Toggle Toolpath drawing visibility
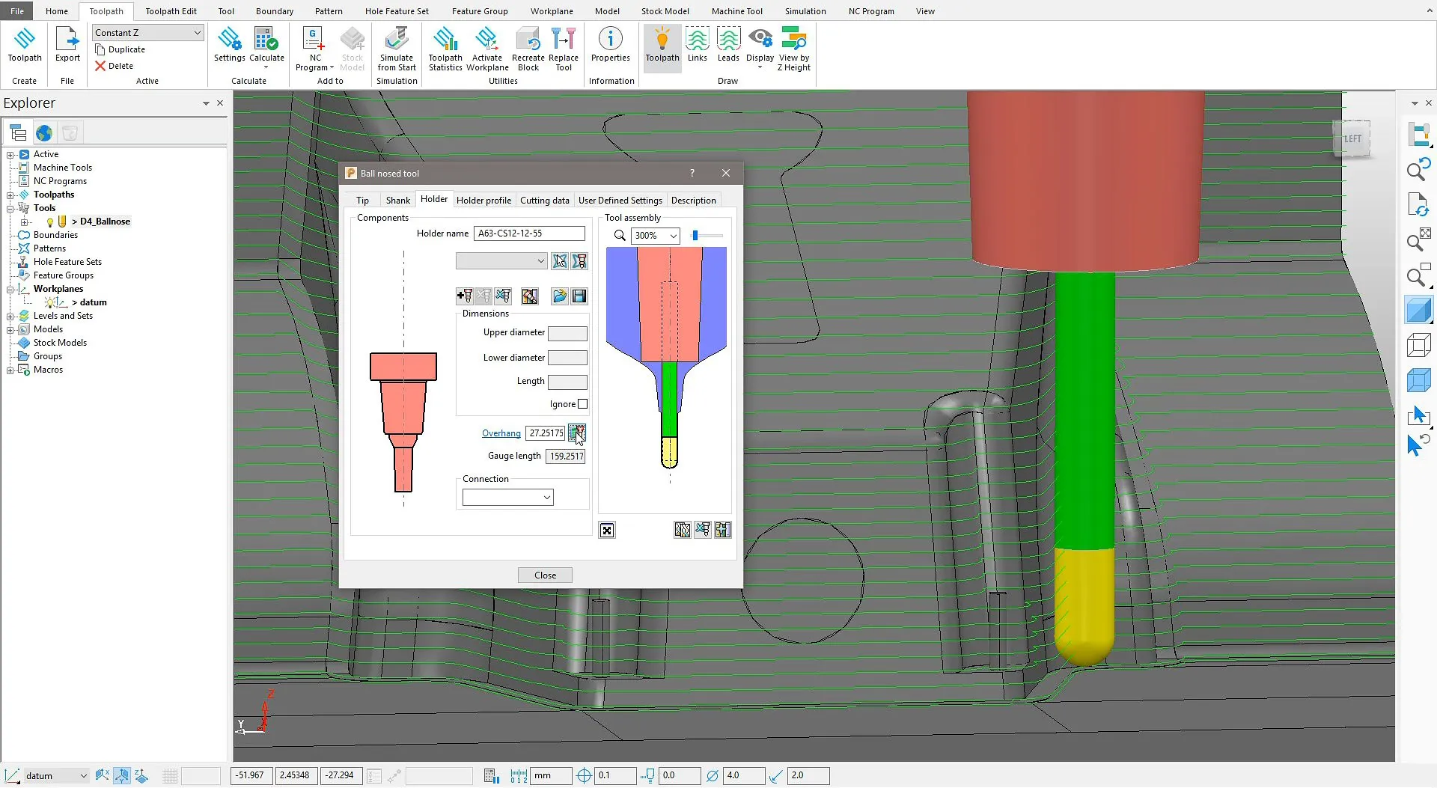Screen dimensions: 1437x788 tap(662, 47)
